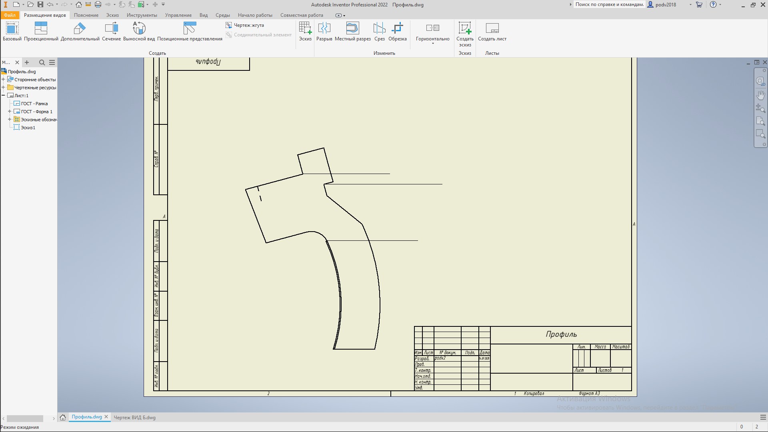768x432 pixels.
Task: Expand the ГОСТ - Форма 1 node
Action: coord(10,112)
